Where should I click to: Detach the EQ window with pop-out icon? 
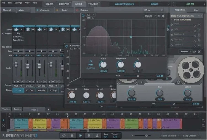(159, 16)
